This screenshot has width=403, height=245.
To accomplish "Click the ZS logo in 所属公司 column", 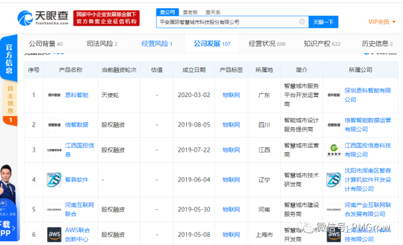I will [x=334, y=180].
